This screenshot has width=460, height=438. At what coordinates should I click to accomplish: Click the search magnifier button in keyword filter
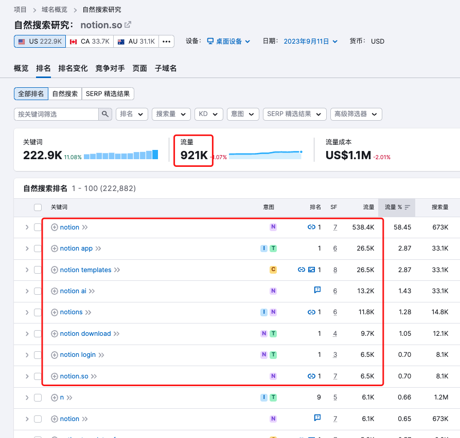tap(105, 114)
